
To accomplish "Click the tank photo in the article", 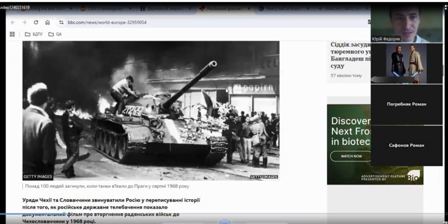I will pyautogui.click(x=150, y=110).
